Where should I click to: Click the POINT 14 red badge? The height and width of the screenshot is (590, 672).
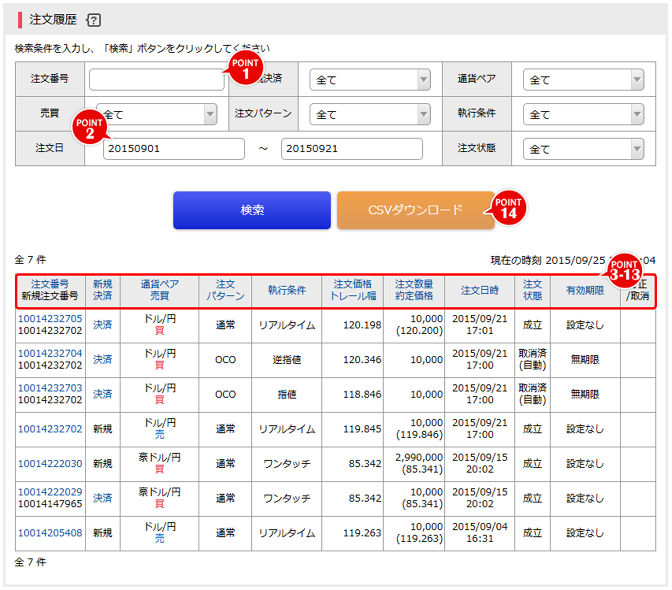[x=509, y=208]
